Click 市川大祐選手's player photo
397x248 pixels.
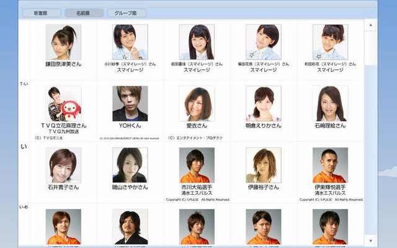pos(197,166)
